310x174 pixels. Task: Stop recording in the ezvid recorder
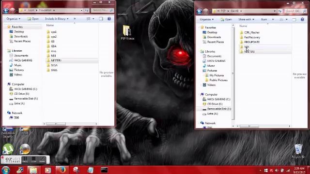33,159
